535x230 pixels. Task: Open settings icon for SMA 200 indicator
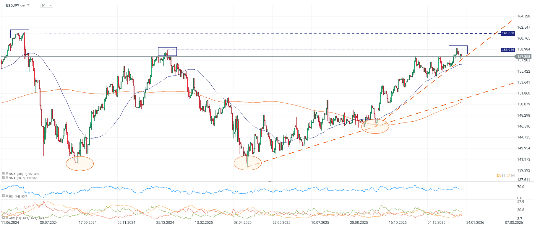3,174
